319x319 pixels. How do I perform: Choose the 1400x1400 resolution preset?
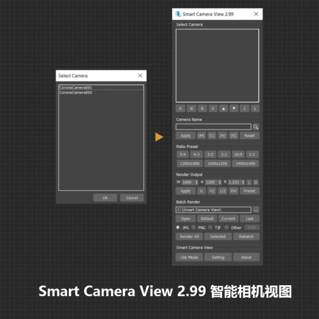(246, 163)
